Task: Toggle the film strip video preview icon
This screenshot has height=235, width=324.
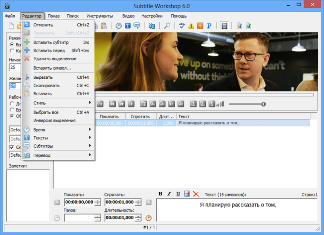Action: 225,26
